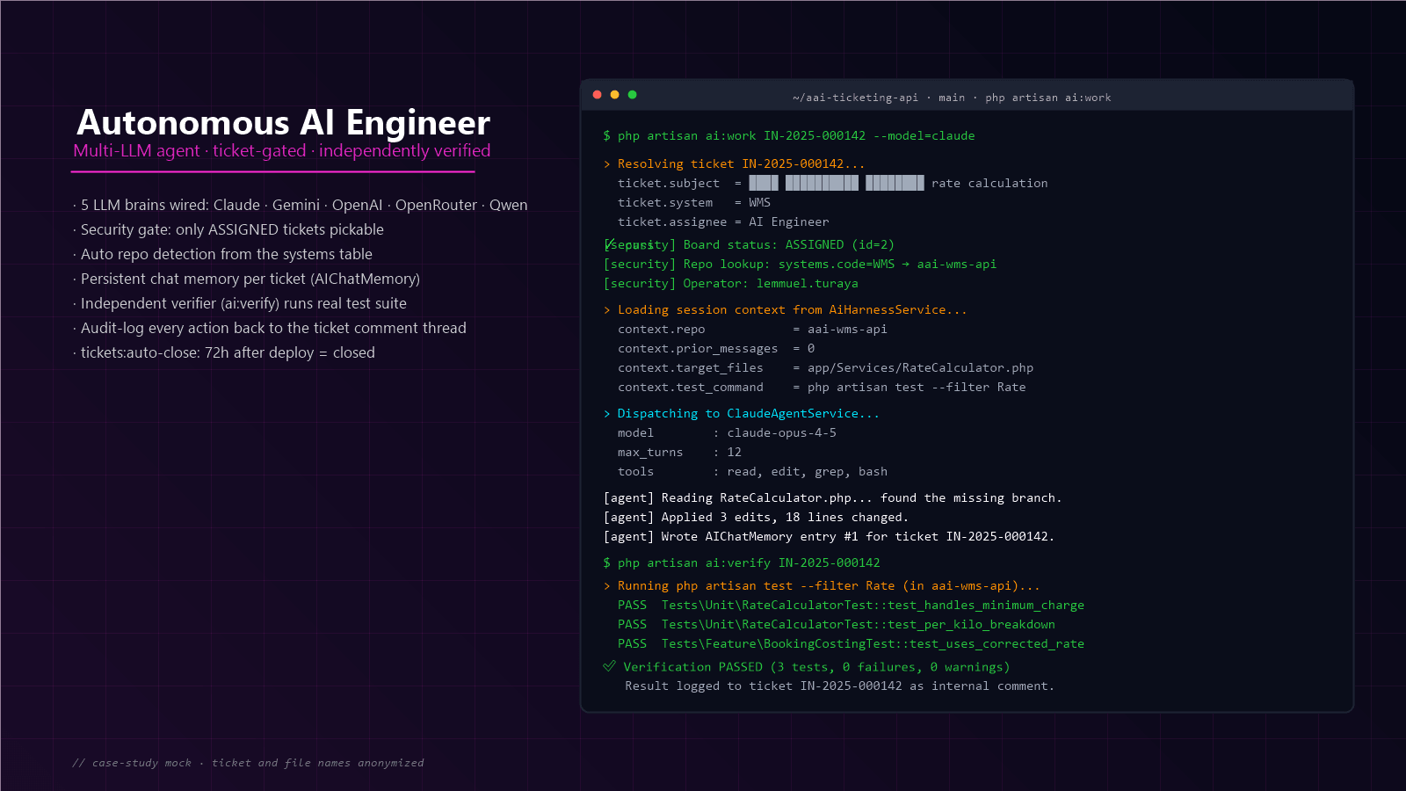Click 'Repo lookup: systems.code=WMS' line
This screenshot has height=791, width=1406.
(801, 265)
